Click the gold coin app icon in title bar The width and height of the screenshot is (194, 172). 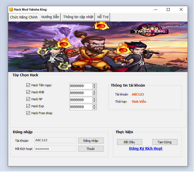coord(11,9)
